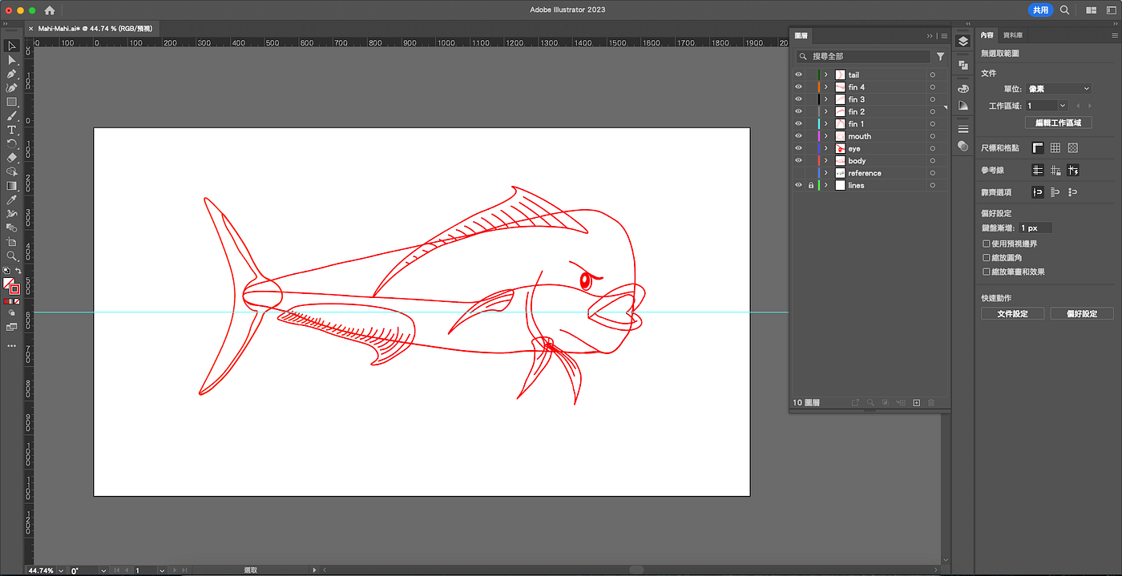Show the hidden reference layer

click(x=798, y=173)
